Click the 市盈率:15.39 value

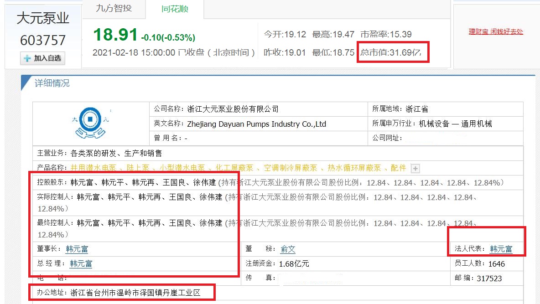pyautogui.click(x=386, y=34)
